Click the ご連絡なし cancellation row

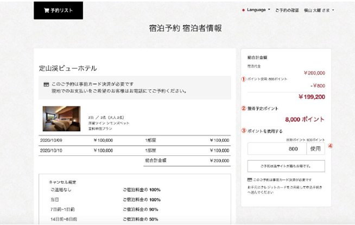tap(105, 190)
